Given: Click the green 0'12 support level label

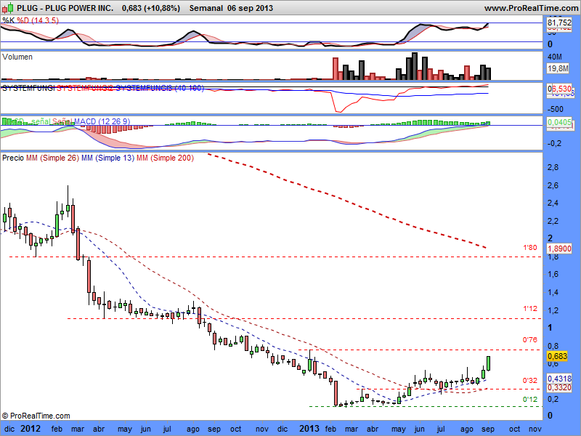Looking at the screenshot, I should pyautogui.click(x=530, y=399).
